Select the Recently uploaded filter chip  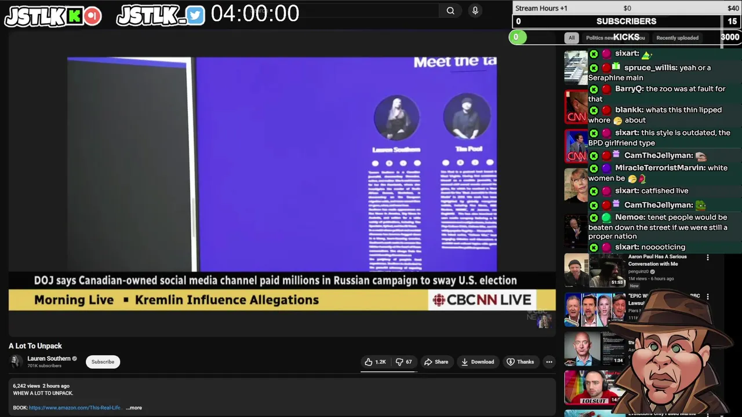[677, 38]
